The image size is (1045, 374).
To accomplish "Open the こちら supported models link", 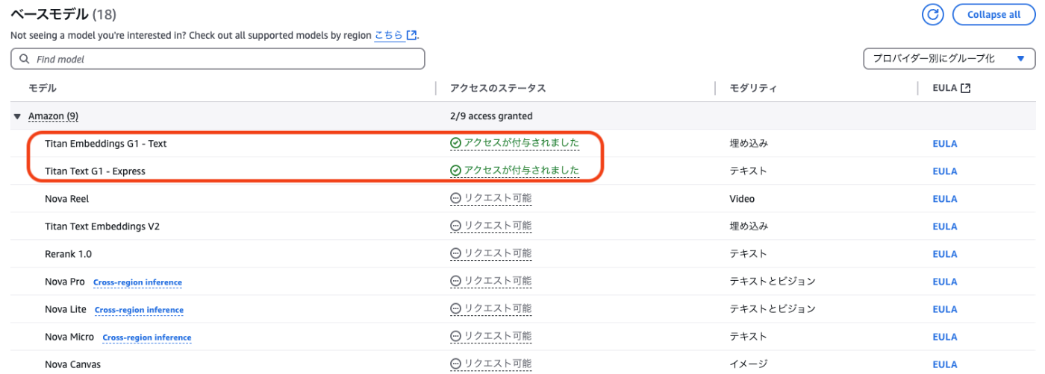I will (x=395, y=35).
